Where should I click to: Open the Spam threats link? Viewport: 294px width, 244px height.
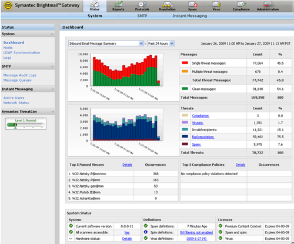pos(196,145)
